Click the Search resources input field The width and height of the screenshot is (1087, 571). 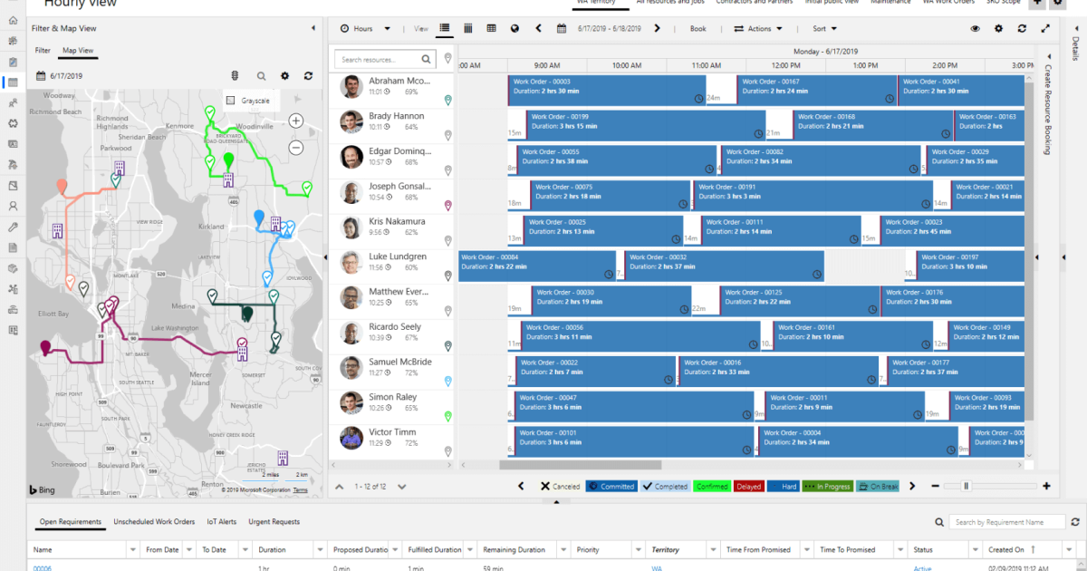pos(387,60)
